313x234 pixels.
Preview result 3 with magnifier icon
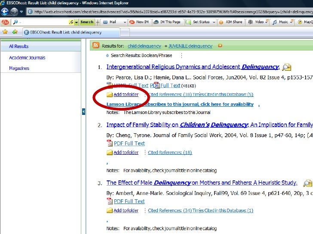click(x=307, y=183)
